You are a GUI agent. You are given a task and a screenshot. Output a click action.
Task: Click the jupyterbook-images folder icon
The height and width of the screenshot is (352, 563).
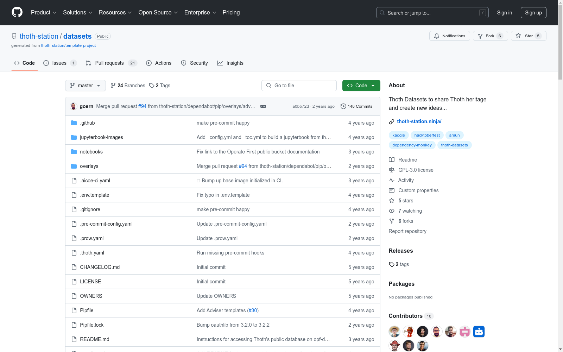pyautogui.click(x=74, y=137)
